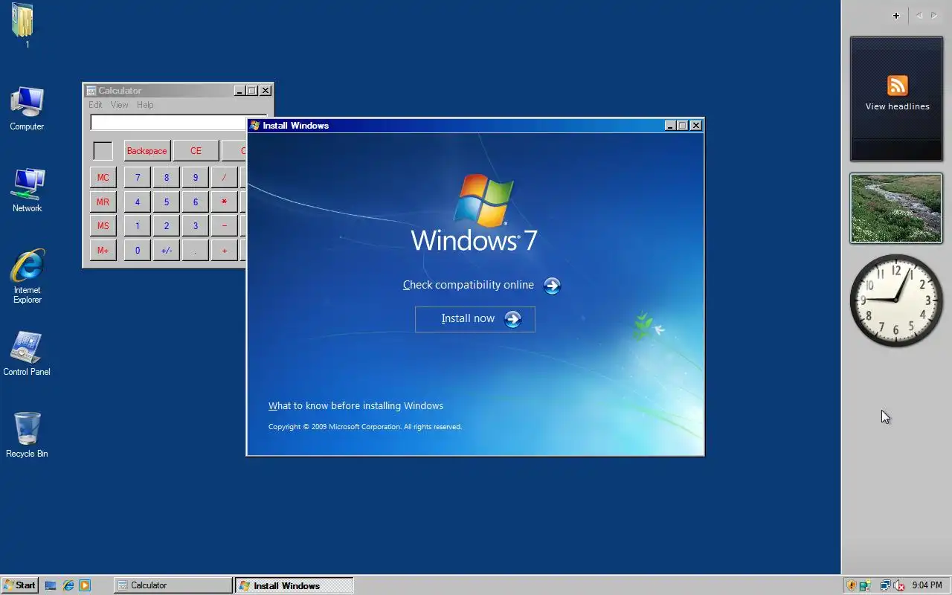The height and width of the screenshot is (595, 952).
Task: Click the Calculator title bar icon
Action: [91, 91]
